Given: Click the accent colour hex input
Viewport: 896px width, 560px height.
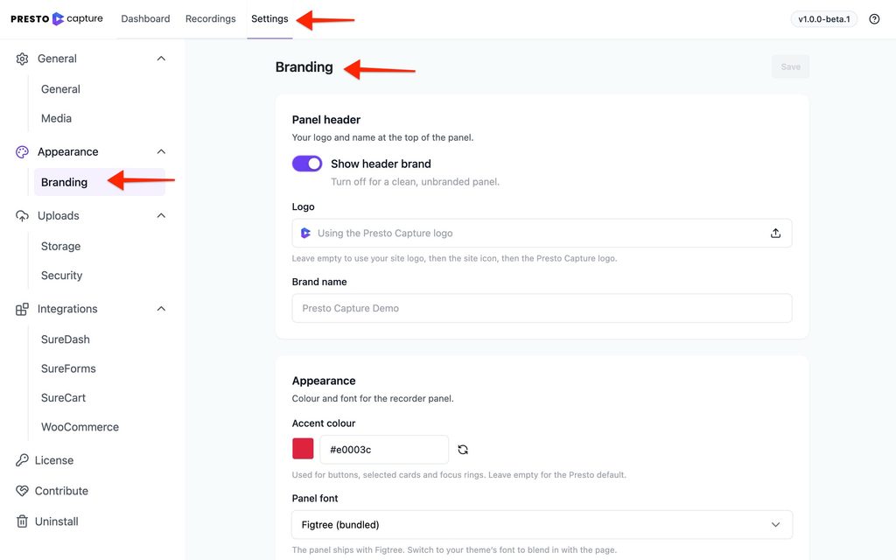Looking at the screenshot, I should click(384, 450).
